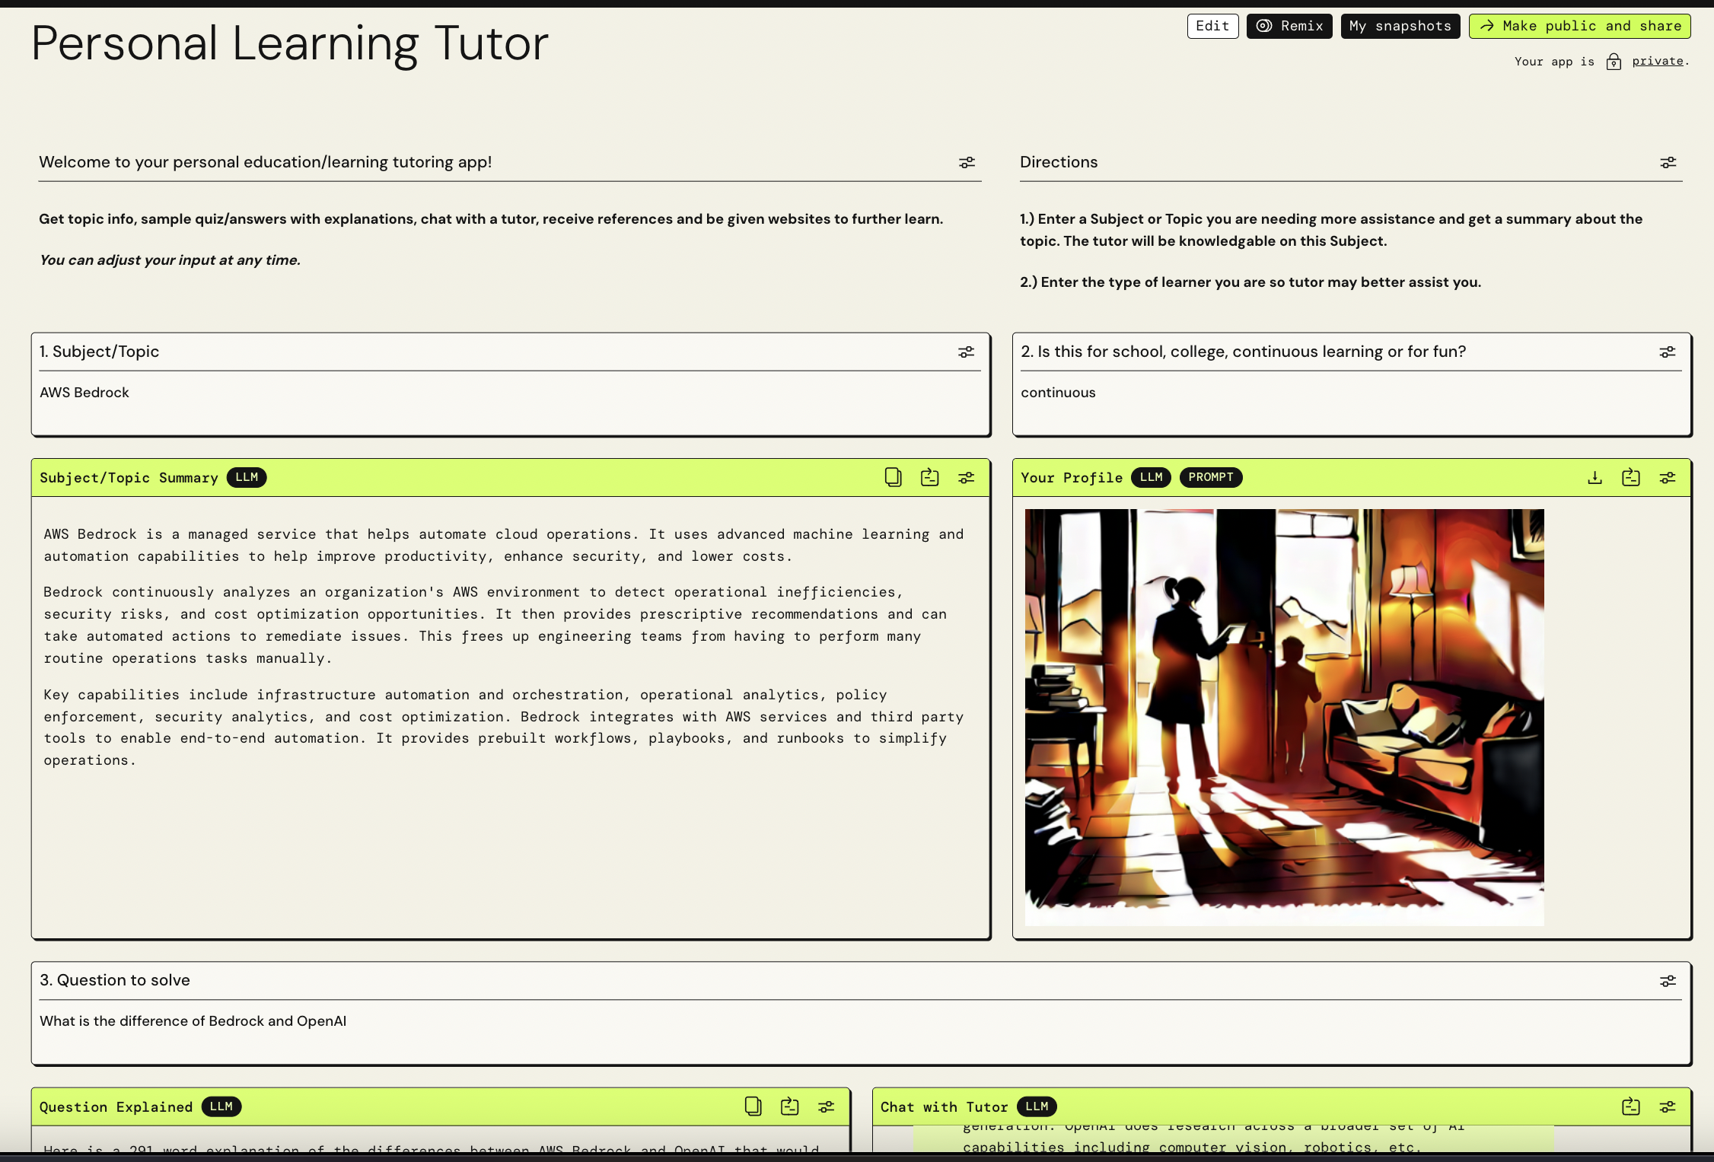Open settings for Welcome message card
Viewport: 1714px width, 1162px height.
coord(967,163)
